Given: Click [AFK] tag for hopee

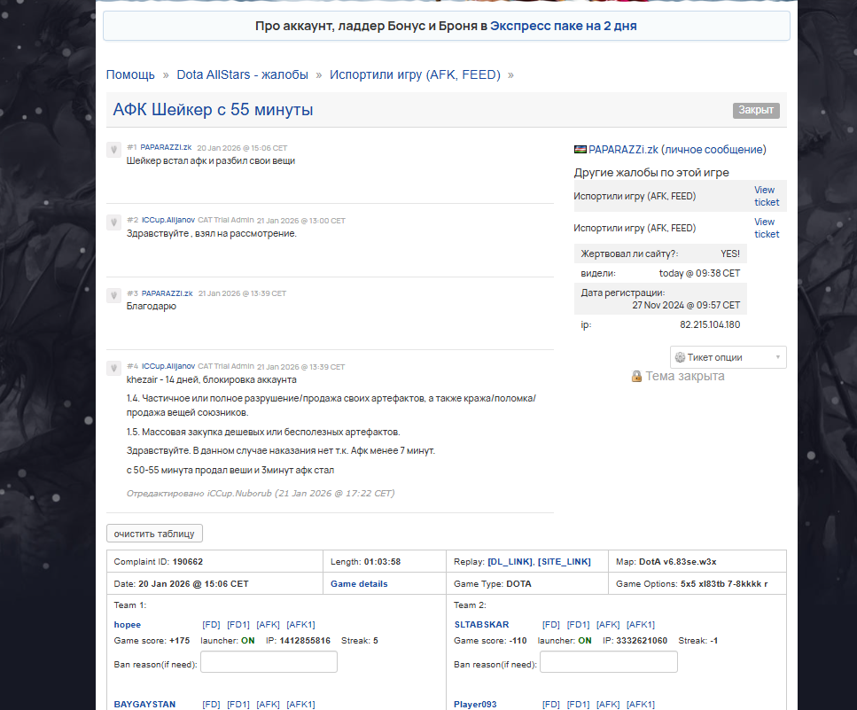Looking at the screenshot, I should click(x=268, y=625).
